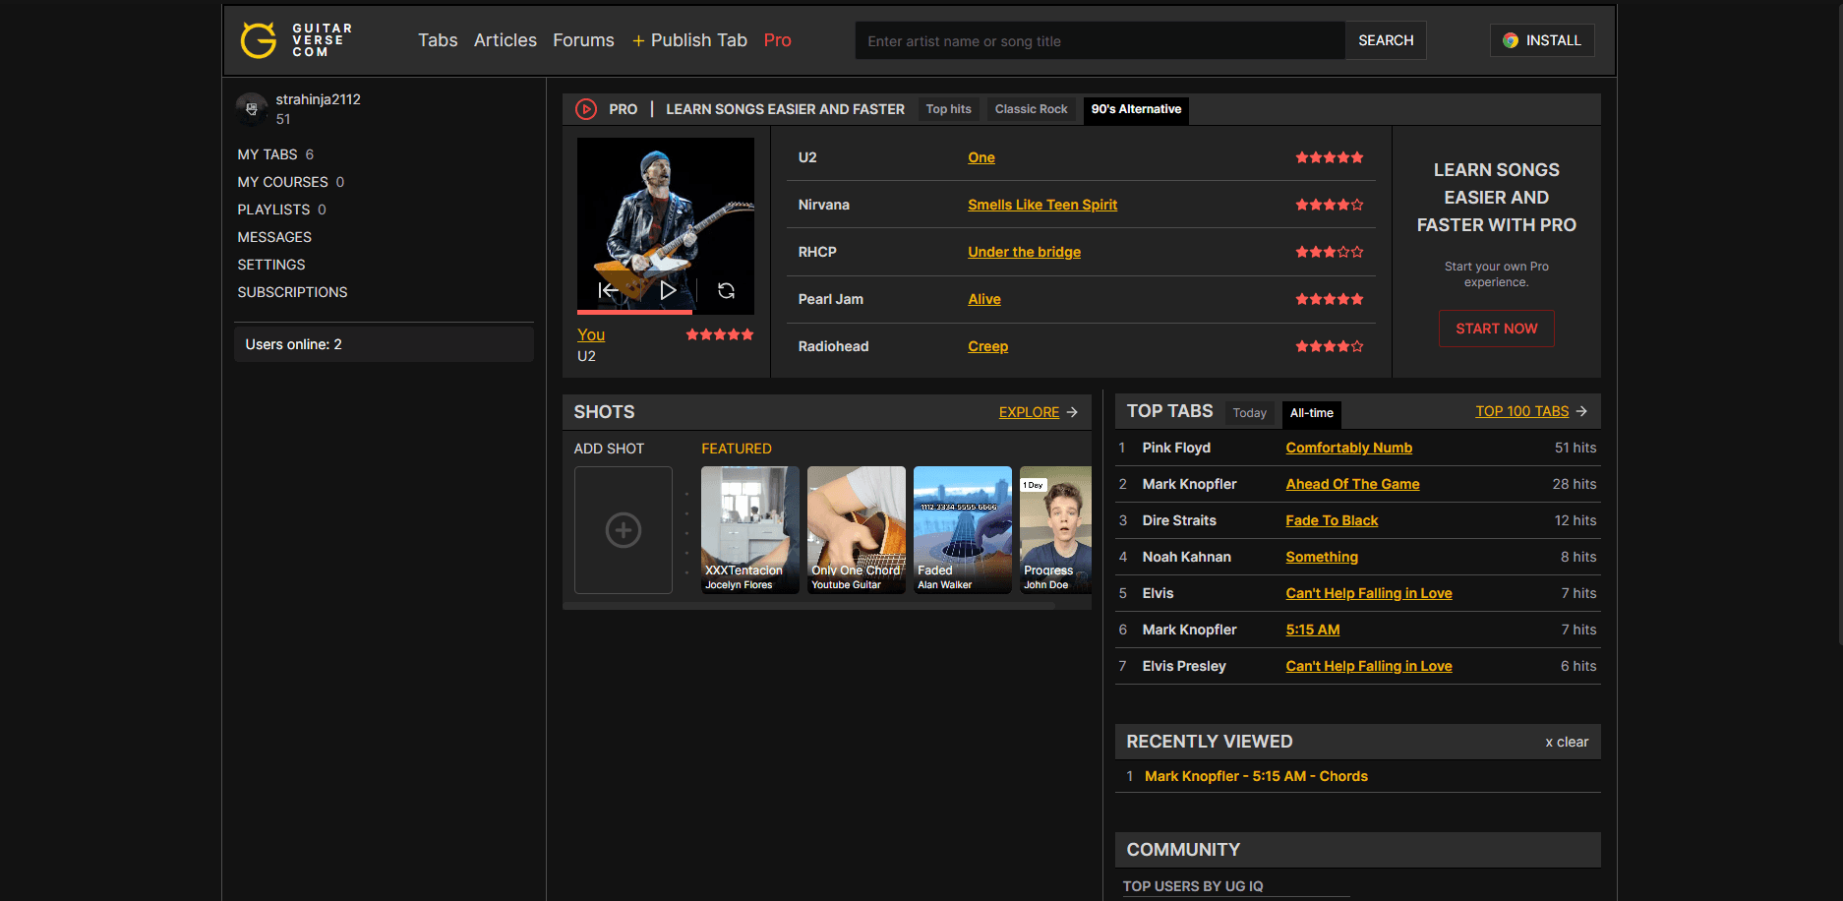Click the artist or song search field
The image size is (1843, 901).
tap(1099, 41)
